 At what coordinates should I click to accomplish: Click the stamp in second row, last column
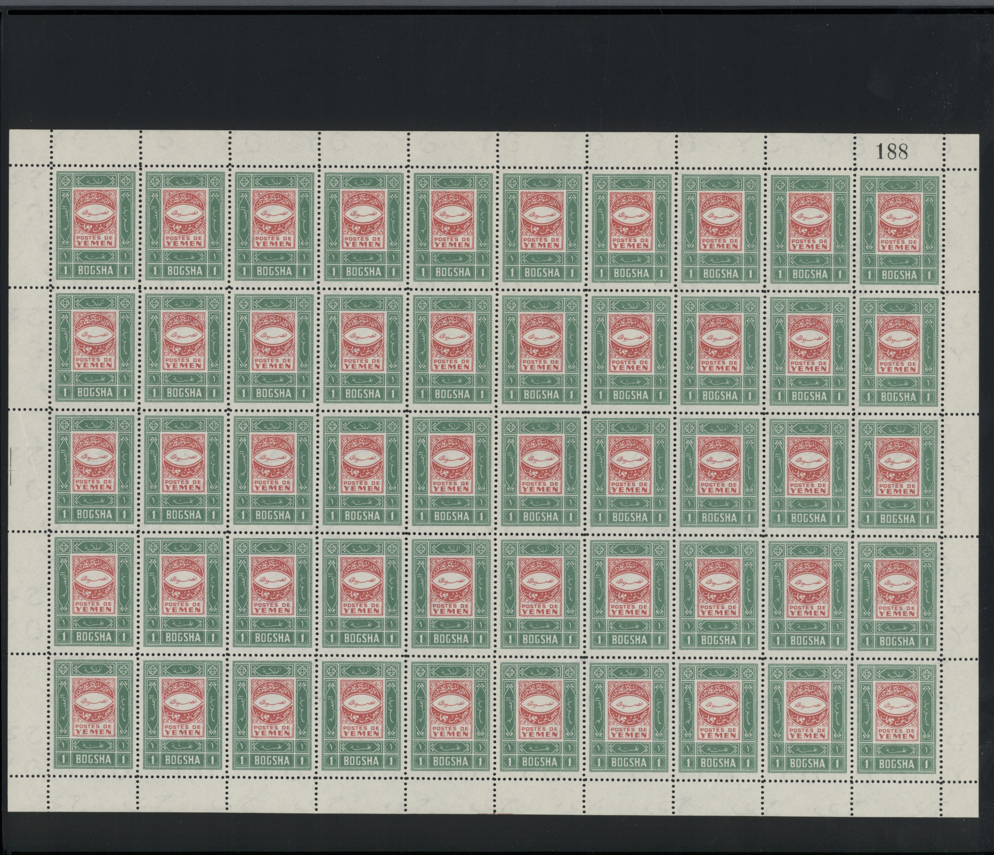(x=899, y=352)
